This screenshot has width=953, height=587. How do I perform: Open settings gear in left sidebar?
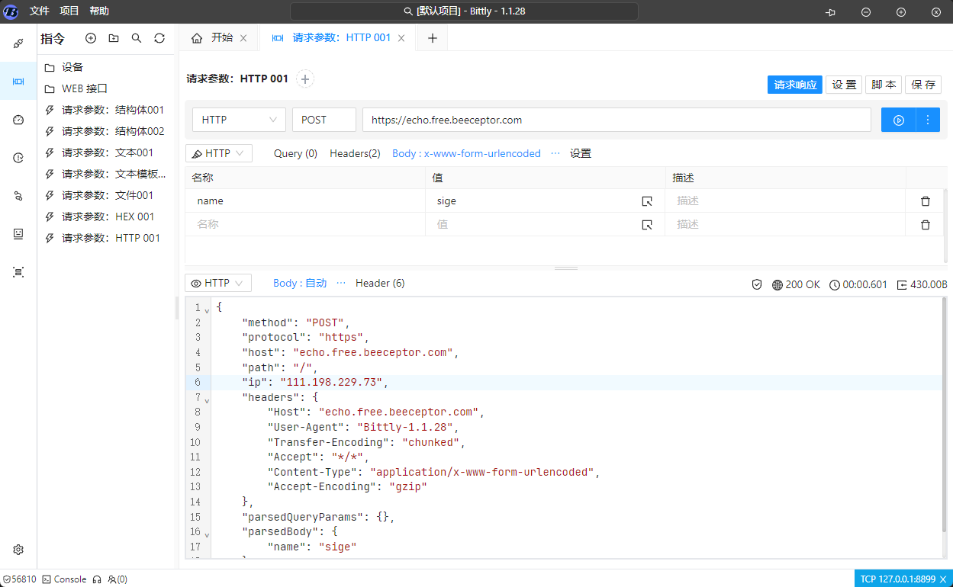click(18, 550)
